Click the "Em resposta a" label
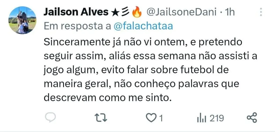The image size is (275, 132). point(77,26)
